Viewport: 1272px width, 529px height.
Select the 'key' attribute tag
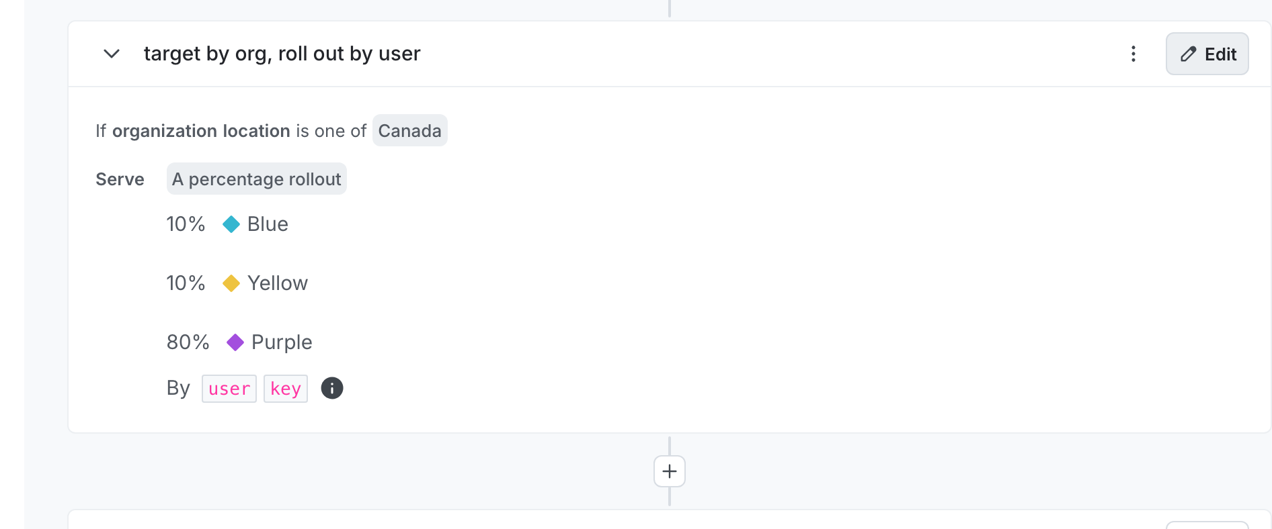coord(285,388)
